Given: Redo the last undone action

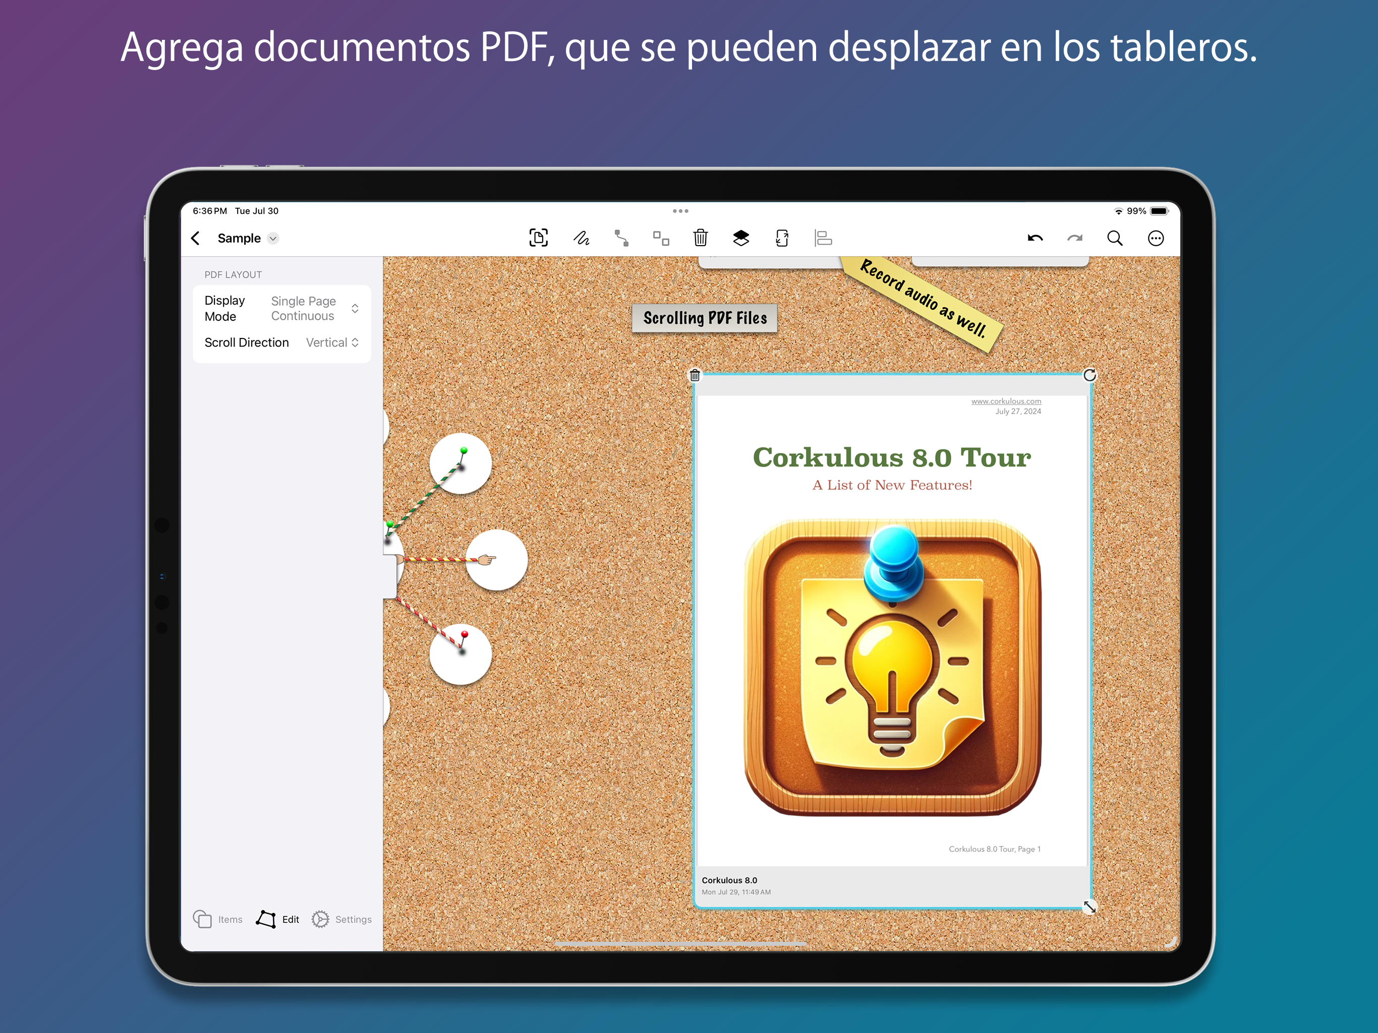Looking at the screenshot, I should click(1075, 238).
